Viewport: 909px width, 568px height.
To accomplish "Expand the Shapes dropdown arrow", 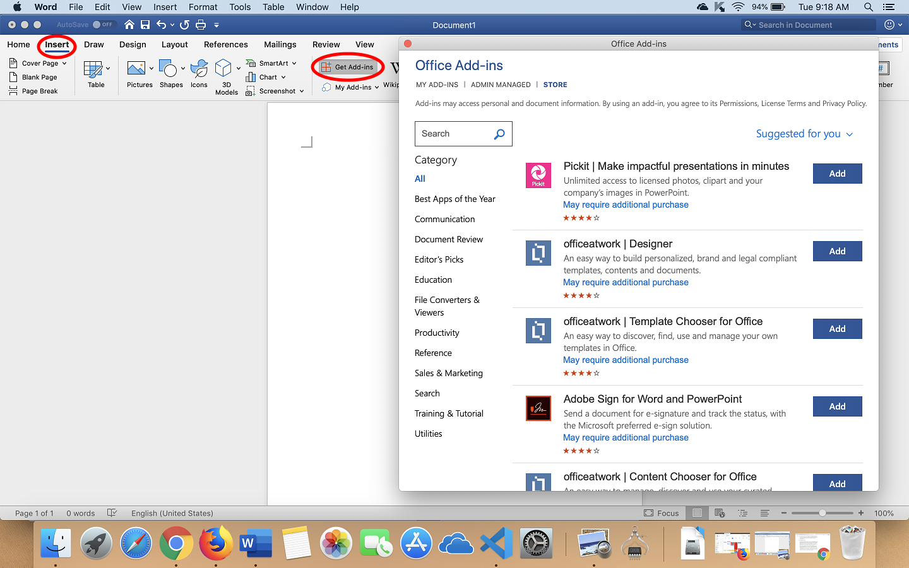I will (x=183, y=68).
